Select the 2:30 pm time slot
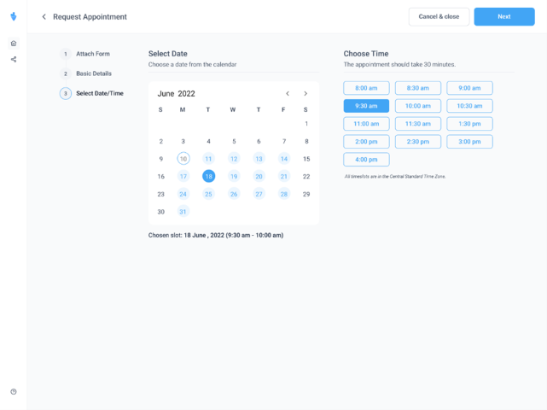This screenshot has height=410, width=547. coord(418,142)
